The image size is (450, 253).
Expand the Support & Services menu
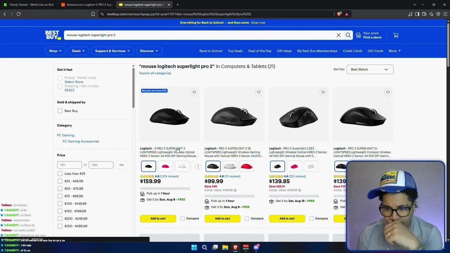tap(112, 51)
